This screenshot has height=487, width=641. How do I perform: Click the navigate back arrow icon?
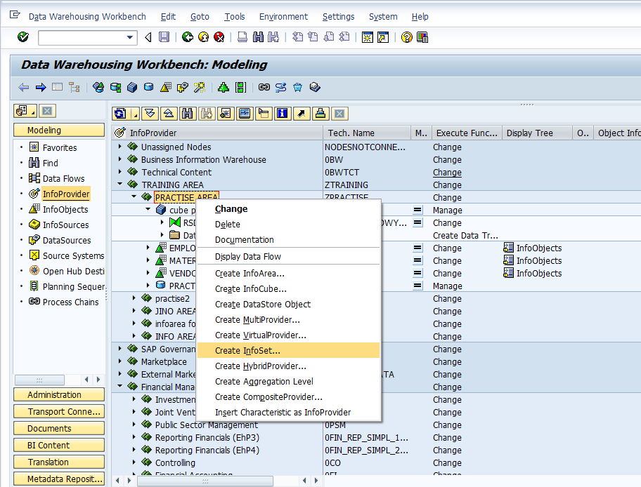pos(22,87)
